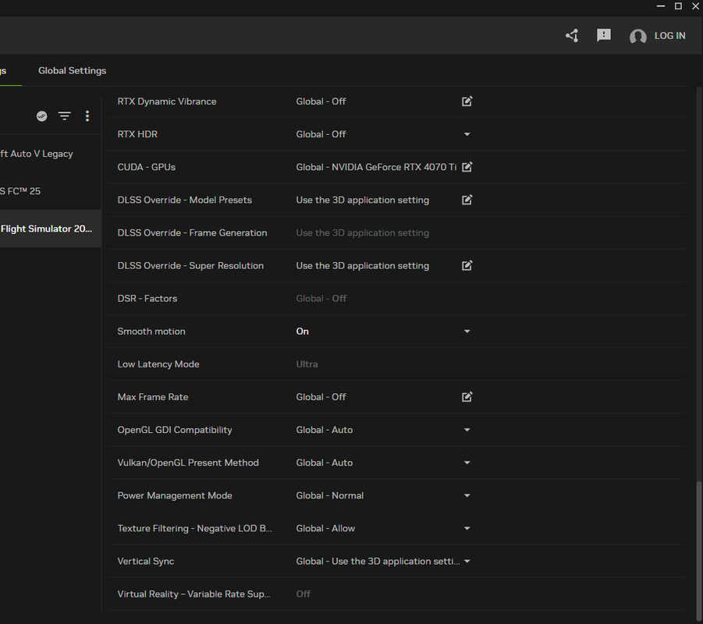
Task: Click the user avatar icon
Action: (x=637, y=36)
